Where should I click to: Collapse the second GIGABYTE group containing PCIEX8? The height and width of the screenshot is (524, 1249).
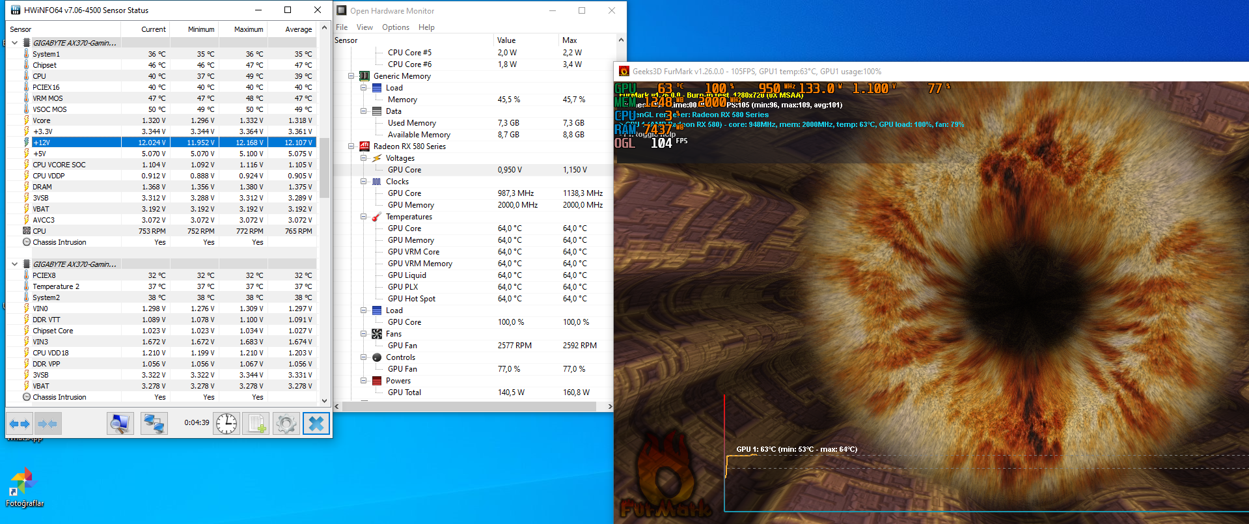(x=14, y=264)
